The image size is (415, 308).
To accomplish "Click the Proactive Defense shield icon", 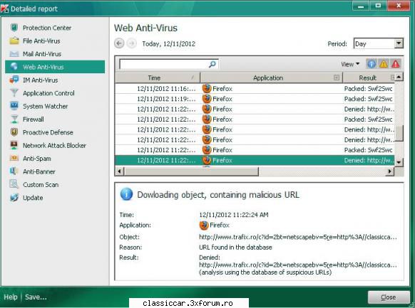I will (x=14, y=132).
